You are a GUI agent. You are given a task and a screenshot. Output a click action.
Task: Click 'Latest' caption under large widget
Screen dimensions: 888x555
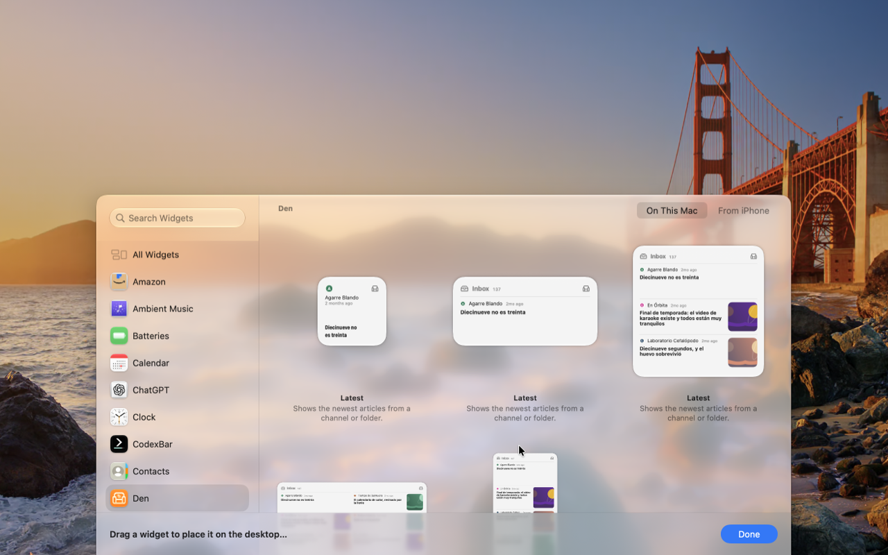click(x=698, y=398)
